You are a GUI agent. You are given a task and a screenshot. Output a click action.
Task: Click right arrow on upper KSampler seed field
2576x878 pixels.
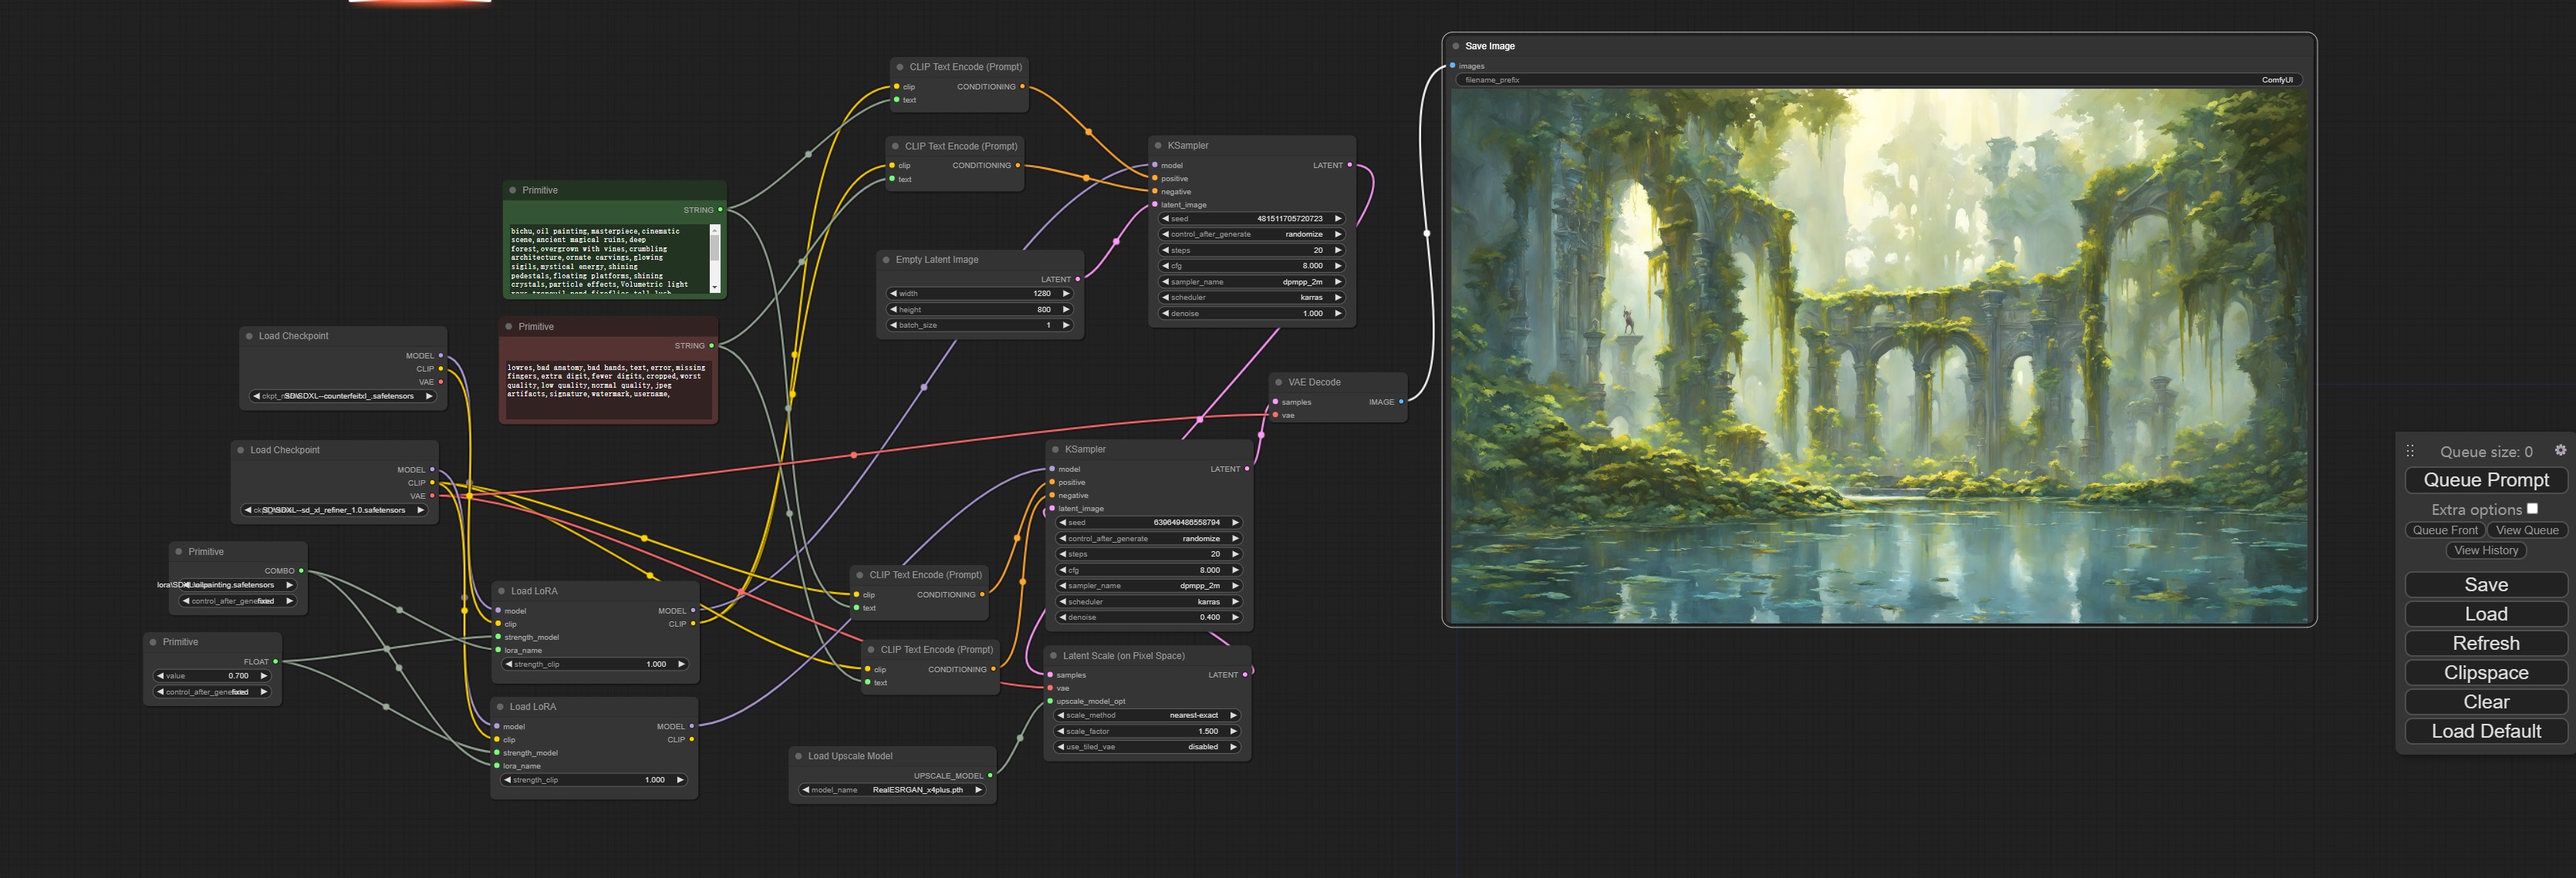(x=1338, y=219)
